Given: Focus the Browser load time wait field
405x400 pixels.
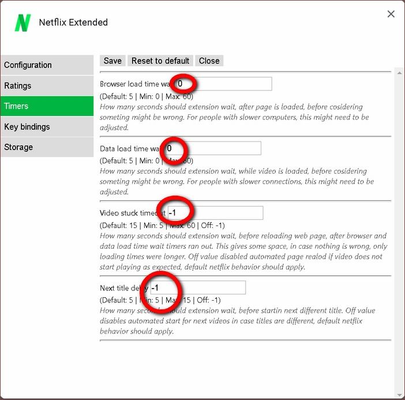Looking at the screenshot, I should [224, 84].
